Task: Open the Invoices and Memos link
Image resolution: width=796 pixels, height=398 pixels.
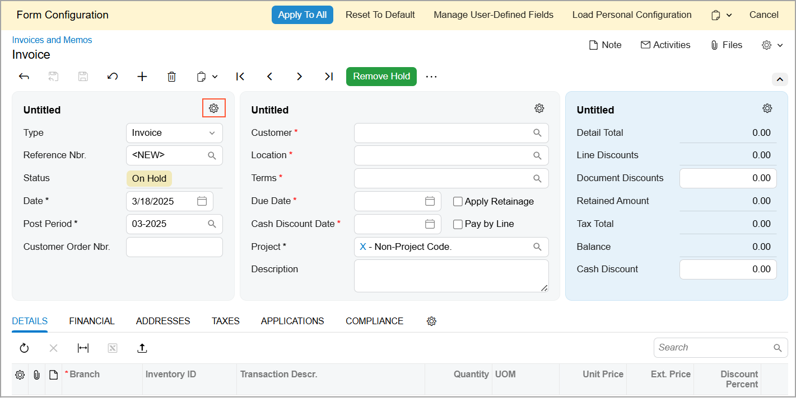Action: click(x=52, y=40)
